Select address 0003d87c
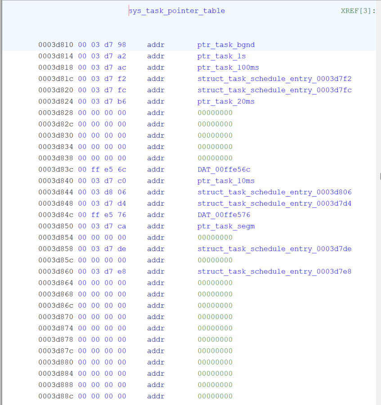Screen dimensions: 381x405 point(56,351)
